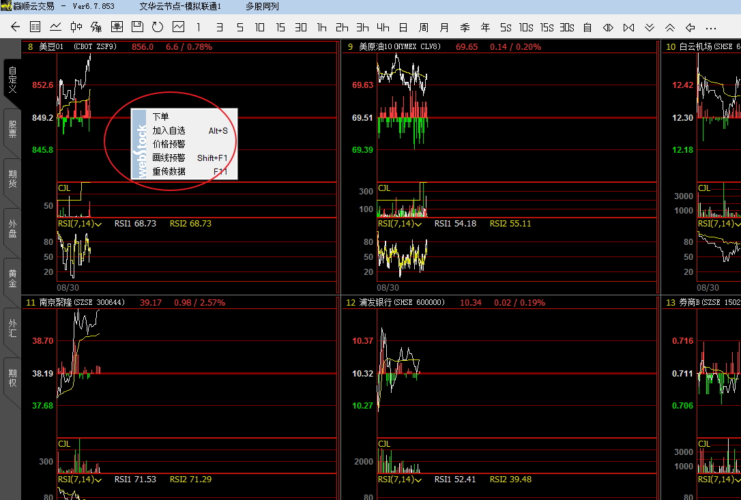Screen dimensions: 741x500
Task: Click the double down chevron toolbar icon
Action: (650, 27)
